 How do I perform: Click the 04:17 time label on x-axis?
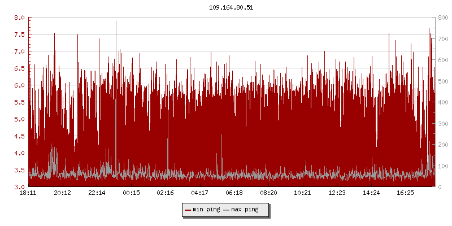click(x=199, y=193)
